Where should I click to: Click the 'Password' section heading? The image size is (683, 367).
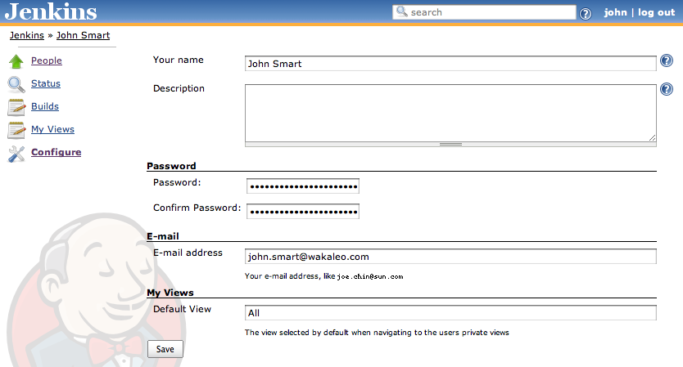(171, 166)
